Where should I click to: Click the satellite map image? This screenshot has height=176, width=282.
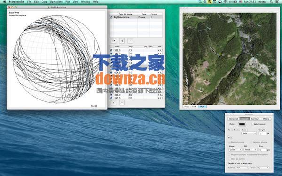click(229, 59)
